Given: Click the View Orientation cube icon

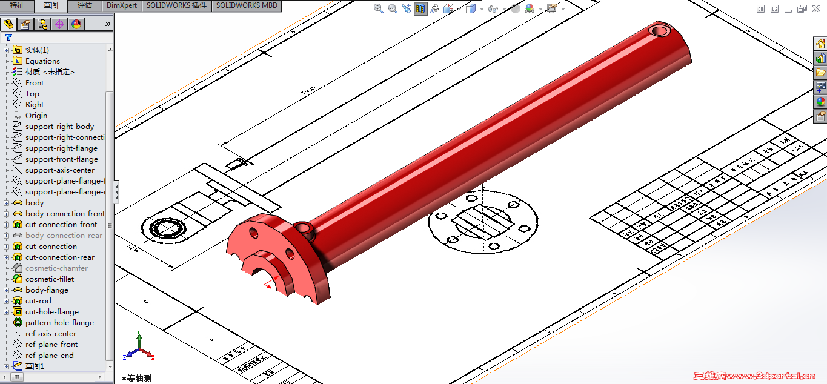Looking at the screenshot, I should (x=448, y=8).
